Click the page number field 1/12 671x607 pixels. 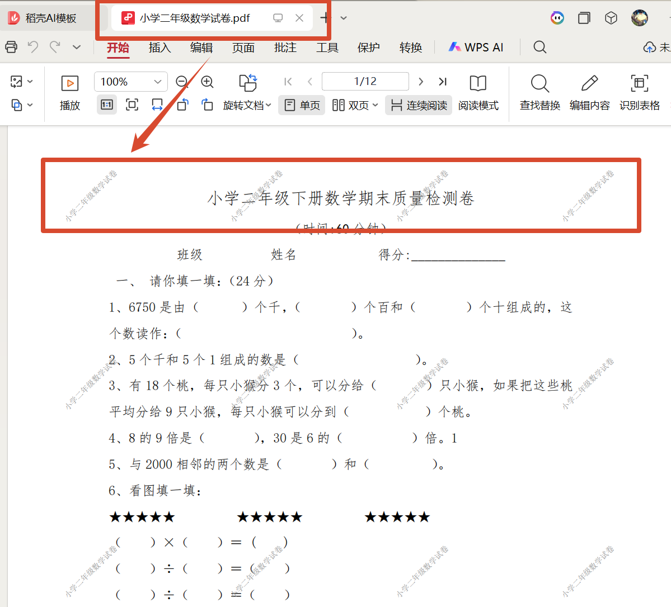pyautogui.click(x=365, y=81)
